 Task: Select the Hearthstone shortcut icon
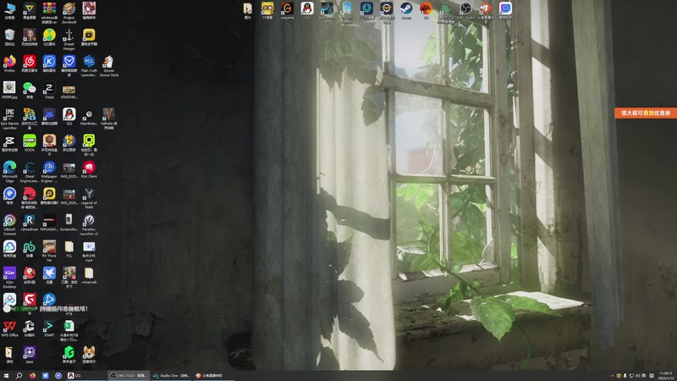[89, 116]
